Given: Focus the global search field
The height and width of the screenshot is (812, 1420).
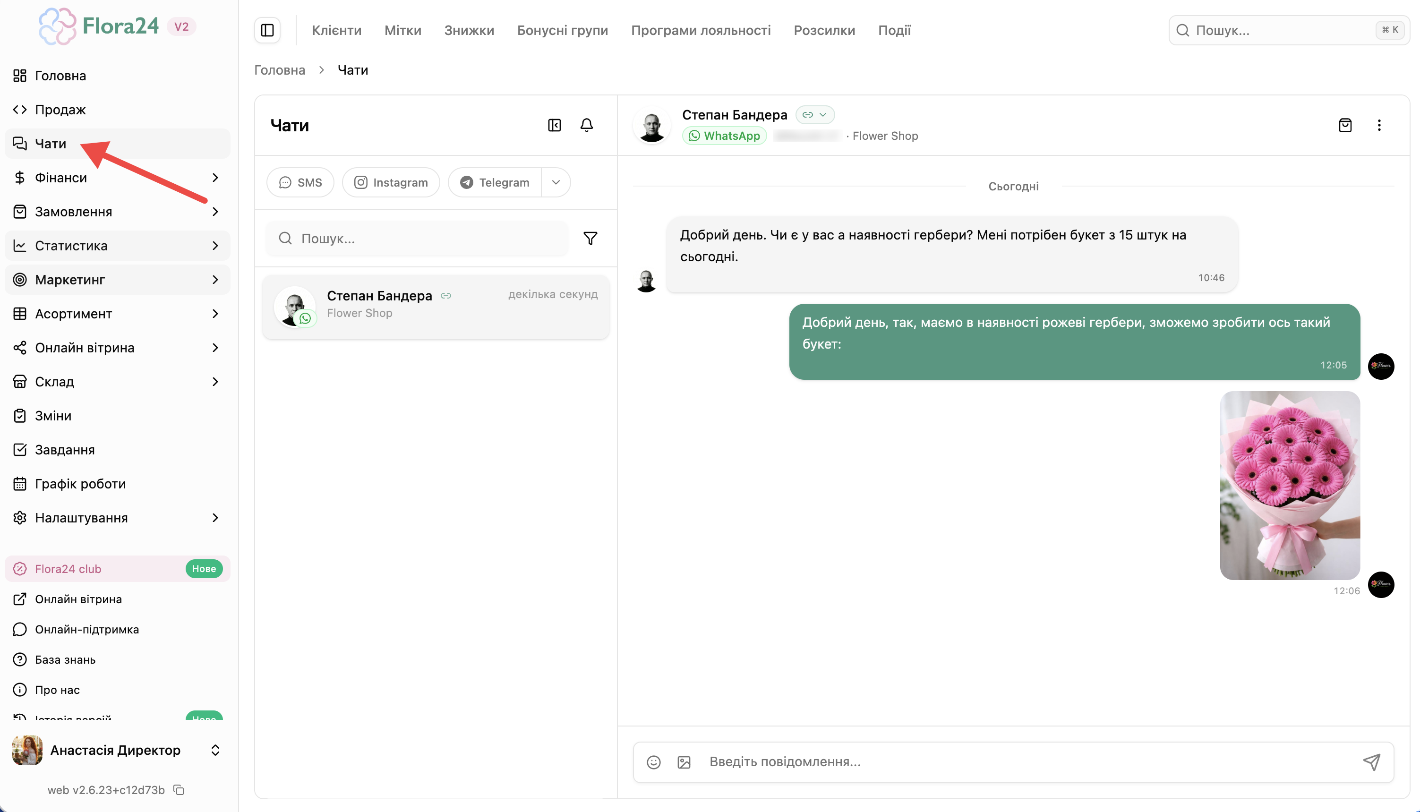Looking at the screenshot, I should tap(1289, 30).
